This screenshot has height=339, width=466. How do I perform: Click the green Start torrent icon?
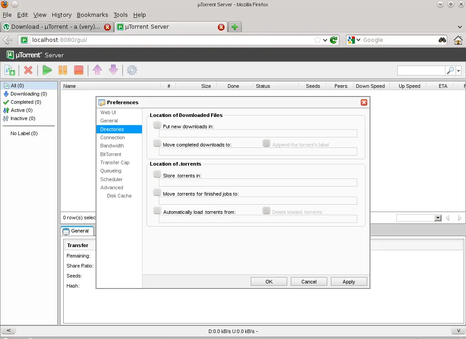click(47, 71)
